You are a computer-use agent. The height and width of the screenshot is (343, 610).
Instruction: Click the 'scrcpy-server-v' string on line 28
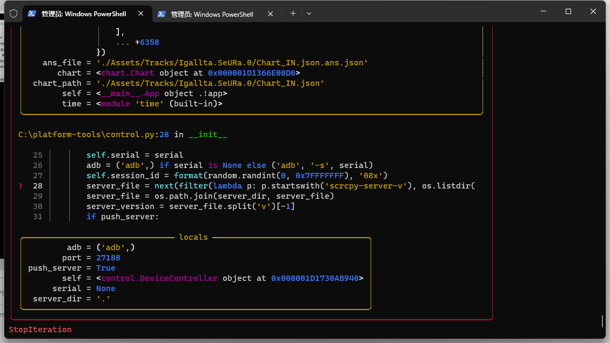click(x=366, y=186)
